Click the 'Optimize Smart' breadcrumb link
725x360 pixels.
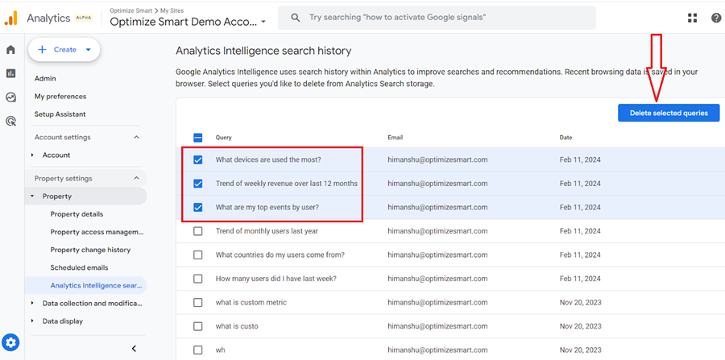coord(131,10)
